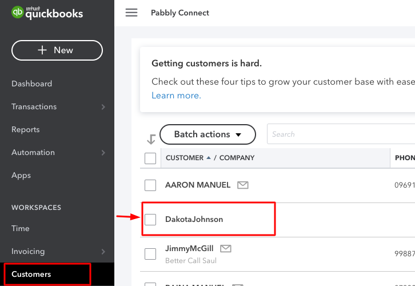The width and height of the screenshot is (415, 286).
Task: Check the JimmyMcGill row checkbox
Action: [x=150, y=254]
